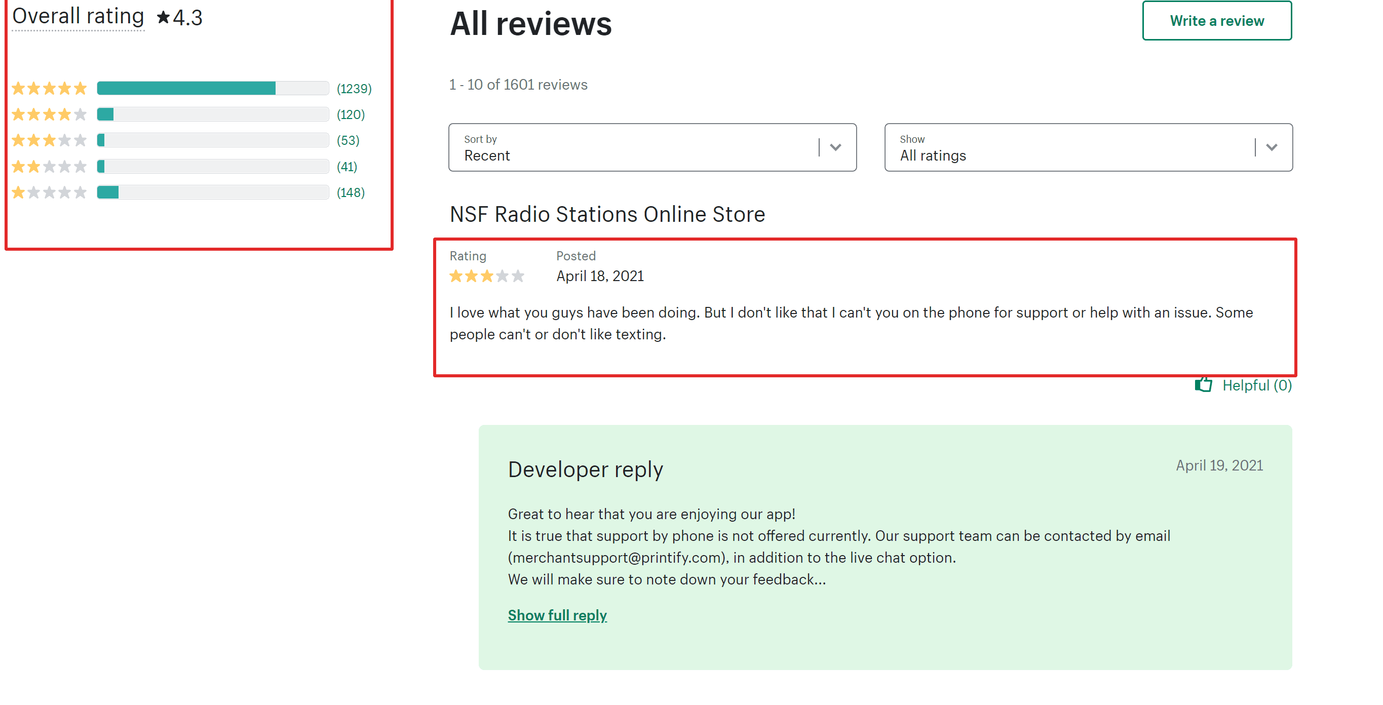Filter by the (1239) five-star count
The width and height of the screenshot is (1383, 705).
coord(354,88)
